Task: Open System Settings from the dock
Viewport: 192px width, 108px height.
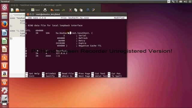Action: (x=4, y=91)
